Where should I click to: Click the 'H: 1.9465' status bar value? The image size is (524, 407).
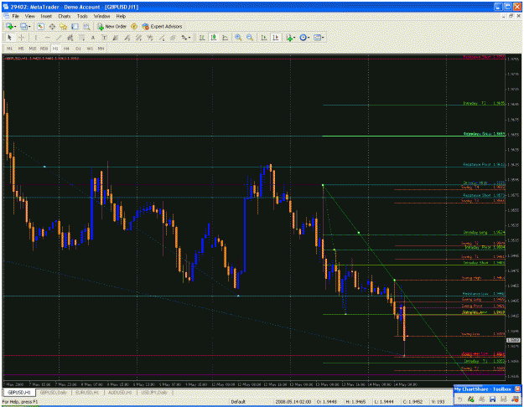pyautogui.click(x=355, y=402)
